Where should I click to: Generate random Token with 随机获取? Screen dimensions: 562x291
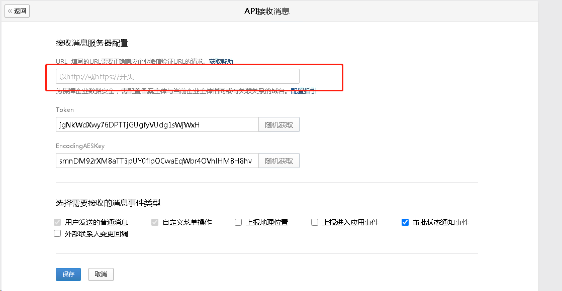pyautogui.click(x=279, y=125)
